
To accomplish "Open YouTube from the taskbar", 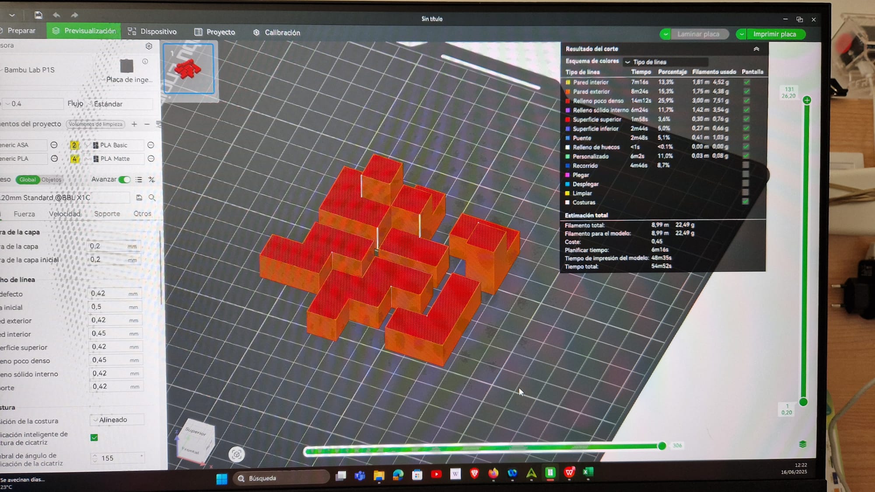I will [x=436, y=474].
